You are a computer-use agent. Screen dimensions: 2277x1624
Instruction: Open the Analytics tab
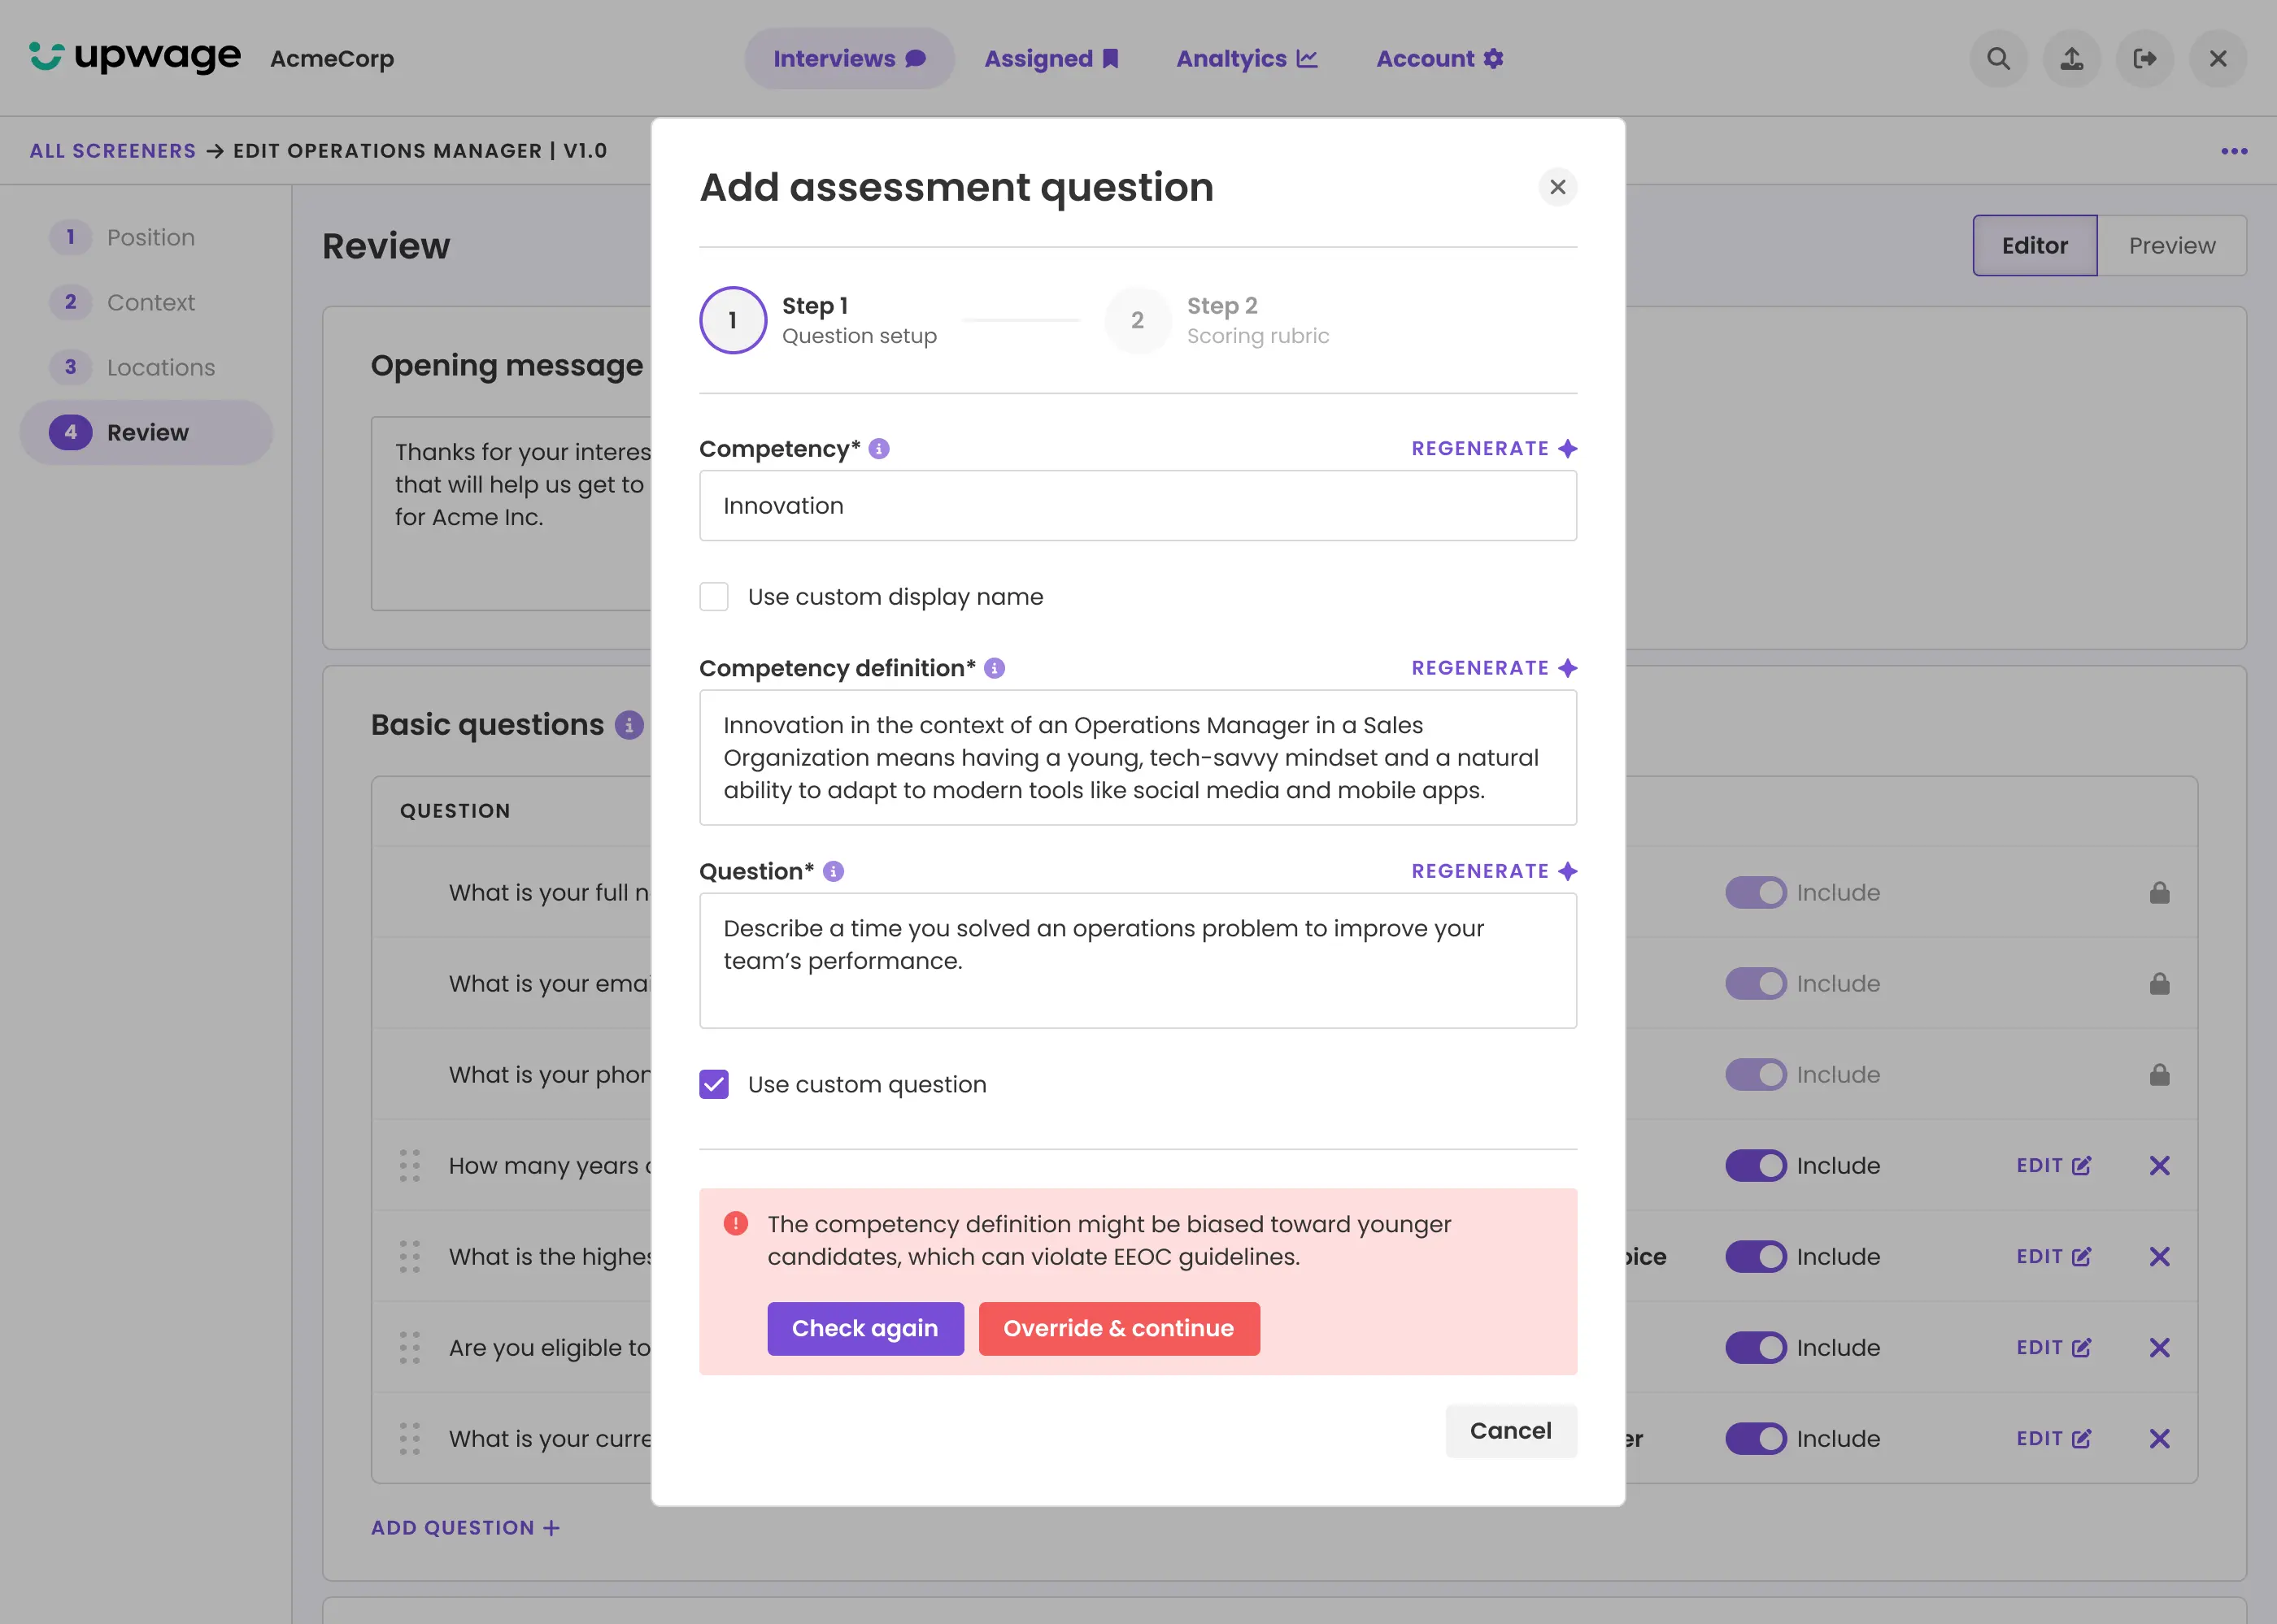click(1246, 59)
